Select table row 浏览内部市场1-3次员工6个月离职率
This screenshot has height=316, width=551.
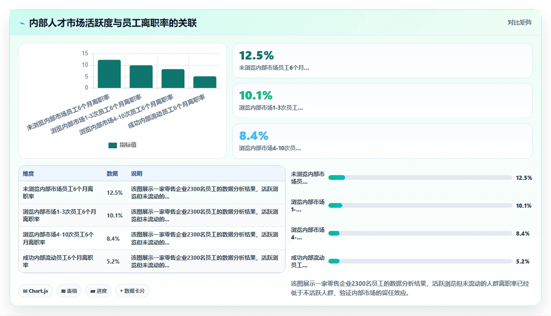pos(152,215)
